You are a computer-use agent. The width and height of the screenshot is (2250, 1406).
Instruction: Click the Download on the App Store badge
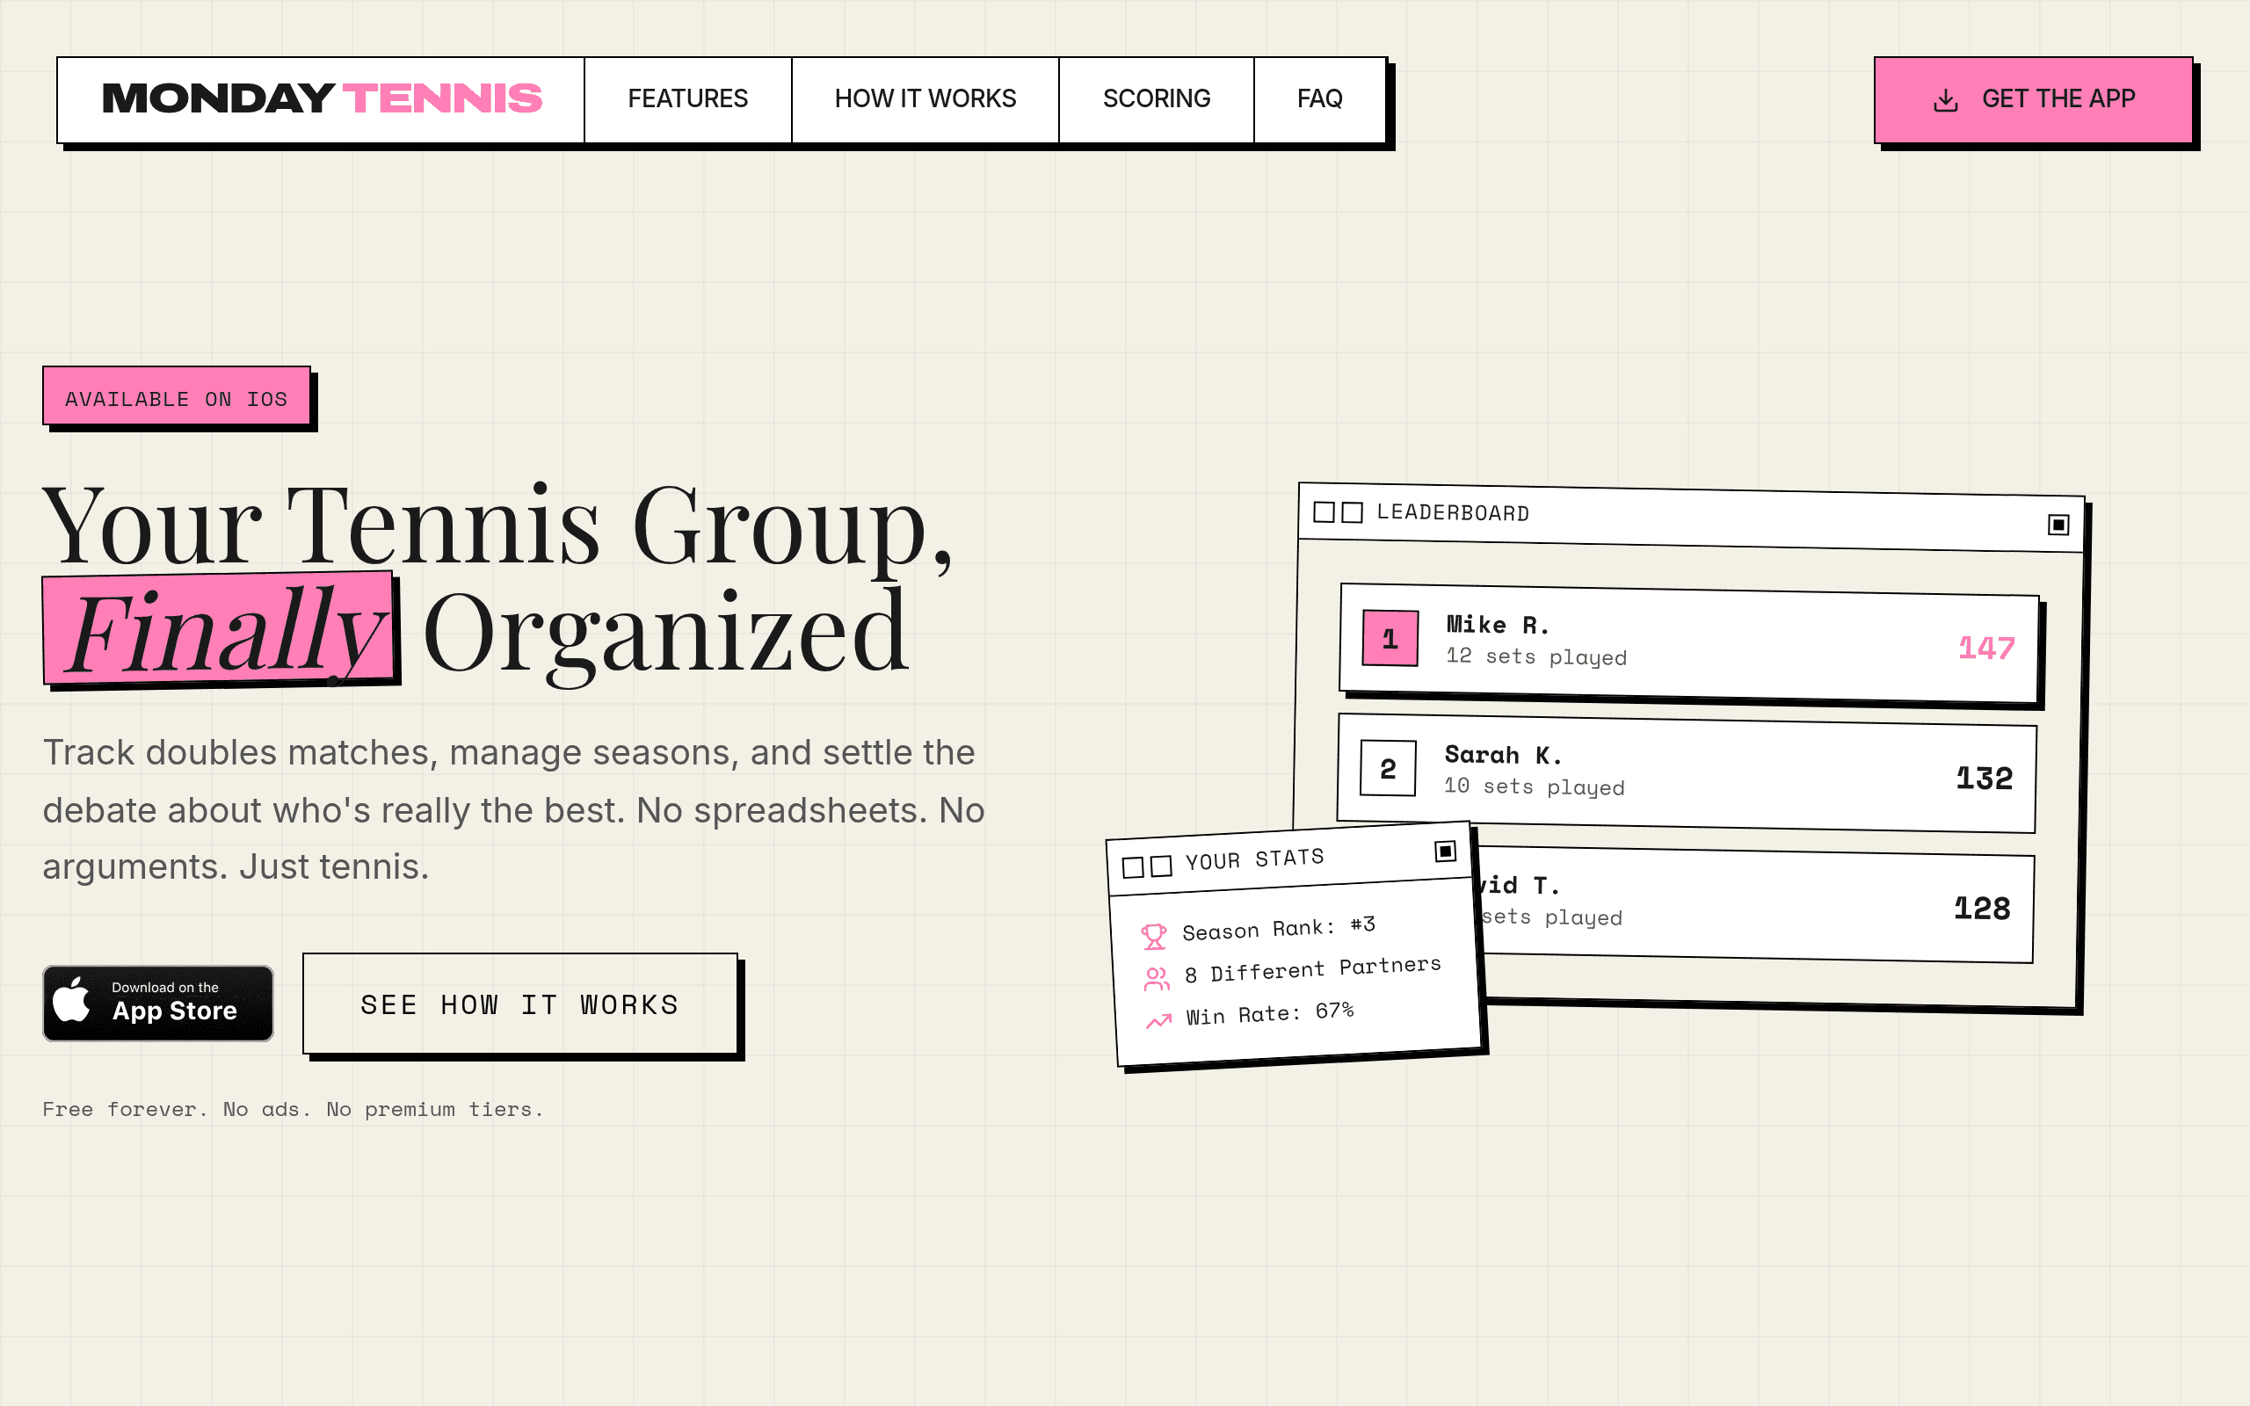coord(158,1004)
